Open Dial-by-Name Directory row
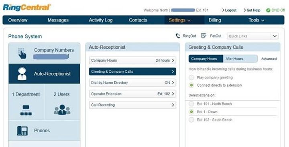Viewport: 289px width, 147px height. [132, 83]
